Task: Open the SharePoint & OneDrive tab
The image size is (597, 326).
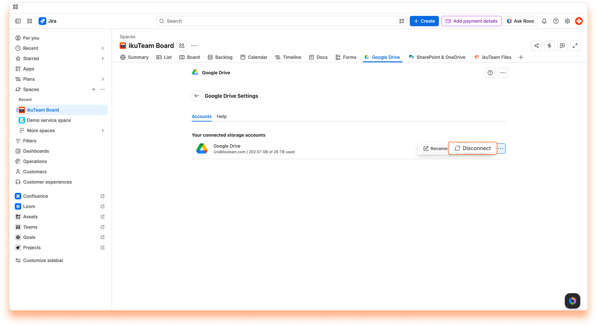Action: 437,57
